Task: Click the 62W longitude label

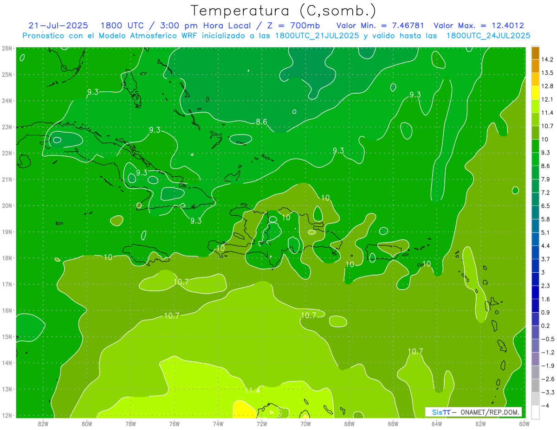Action: tap(481, 424)
